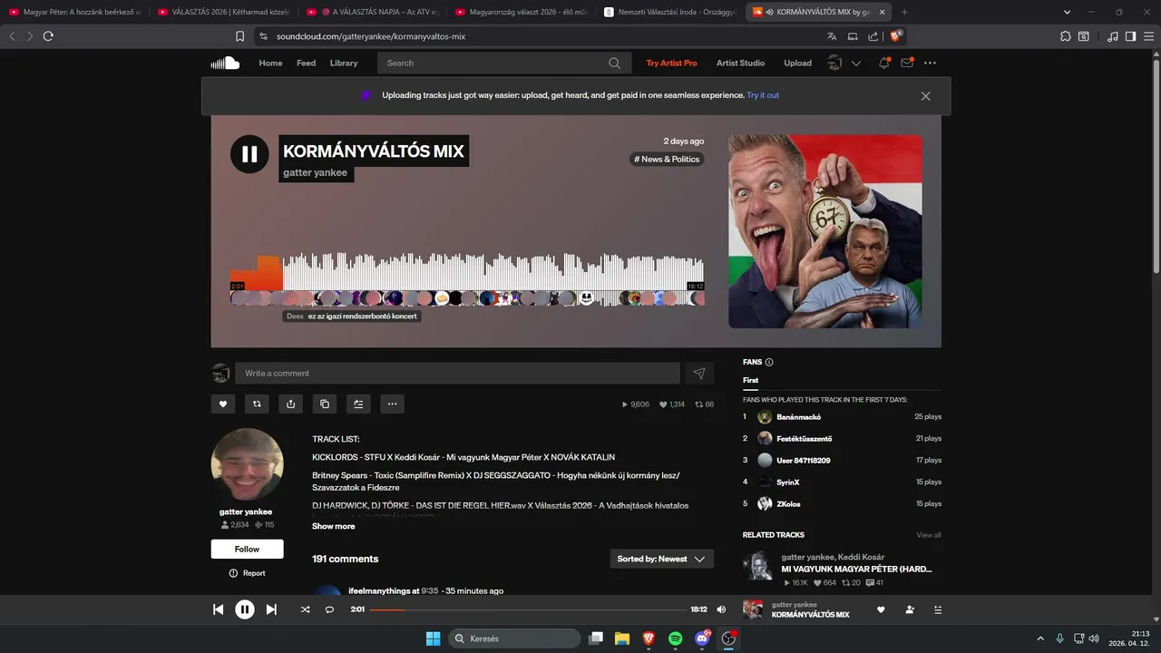Viewport: 1161px width, 653px height.
Task: Jump to middle of the track waveform
Action: [x=467, y=270]
